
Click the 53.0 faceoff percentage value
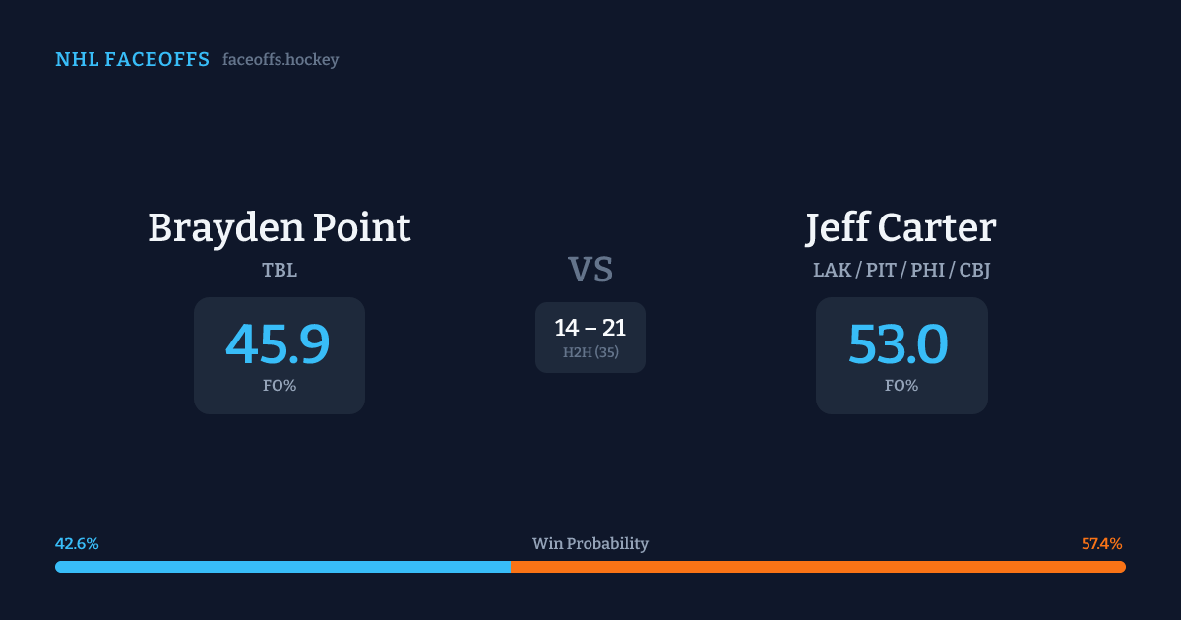[x=900, y=343]
